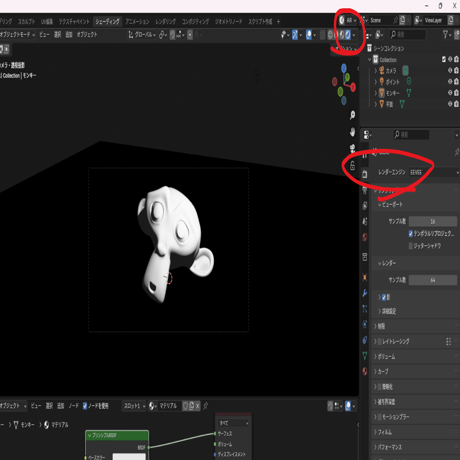The width and height of the screenshot is (460, 460).
Task: Add a new workspace with plus button
Action: click(x=279, y=21)
